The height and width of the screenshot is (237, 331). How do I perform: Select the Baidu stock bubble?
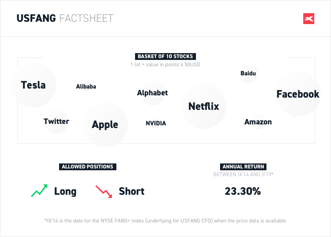click(248, 74)
